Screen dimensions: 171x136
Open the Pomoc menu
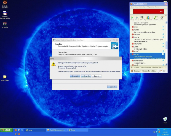(x=157, y=7)
